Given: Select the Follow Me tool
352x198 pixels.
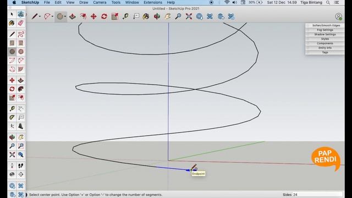Looking at the screenshot, I should [21, 89].
